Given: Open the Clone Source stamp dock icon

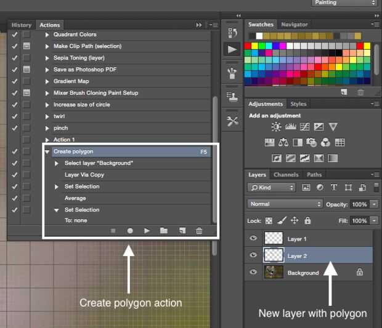Looking at the screenshot, I should pyautogui.click(x=232, y=97).
